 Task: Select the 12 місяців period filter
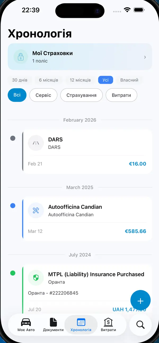pyautogui.click(x=80, y=80)
